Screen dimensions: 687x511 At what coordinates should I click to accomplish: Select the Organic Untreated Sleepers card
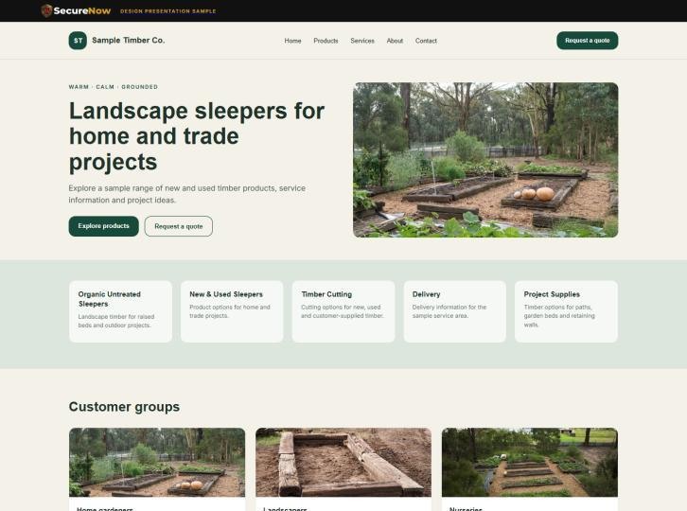(x=120, y=311)
